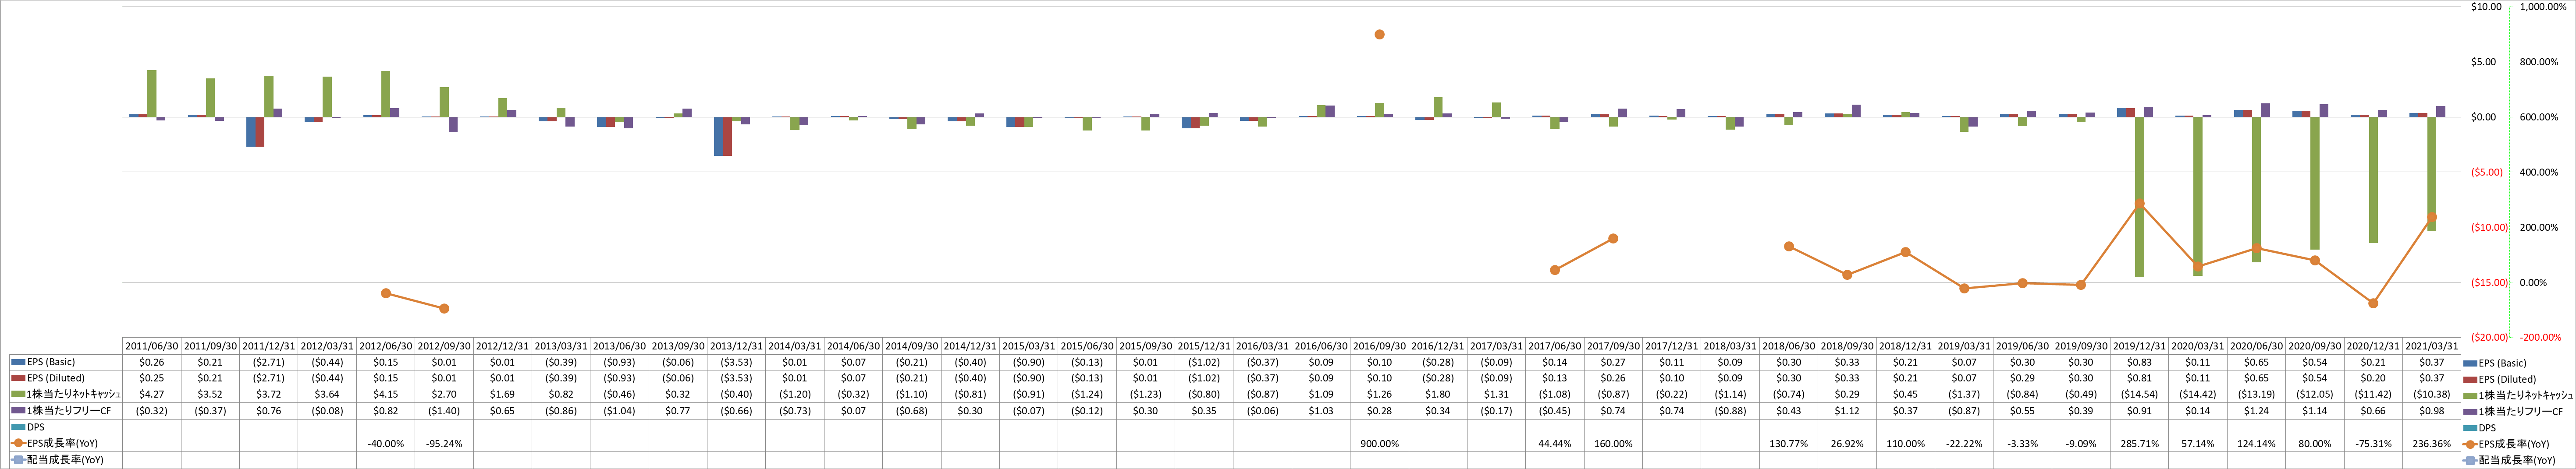The width and height of the screenshot is (2576, 469).
Task: Click the purple 1株当たりフリーCF swatch in the left row header
Action: [x=17, y=411]
